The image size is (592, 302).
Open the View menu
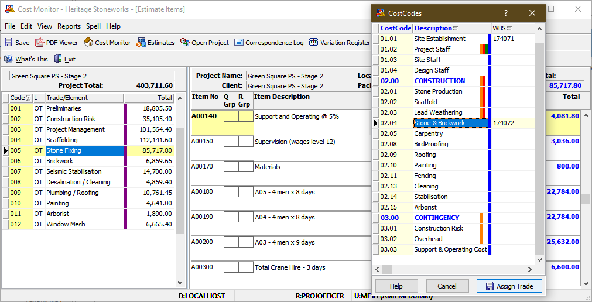[45, 26]
